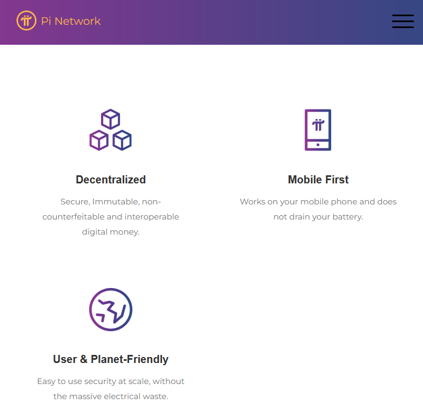Select the User & Planet-Friendly heading
The height and width of the screenshot is (411, 423).
click(111, 359)
